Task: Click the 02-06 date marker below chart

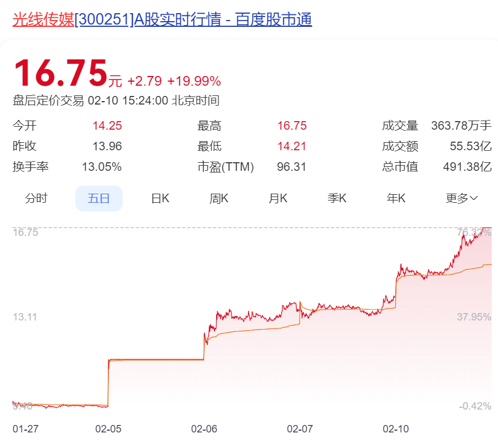Action: [x=204, y=427]
